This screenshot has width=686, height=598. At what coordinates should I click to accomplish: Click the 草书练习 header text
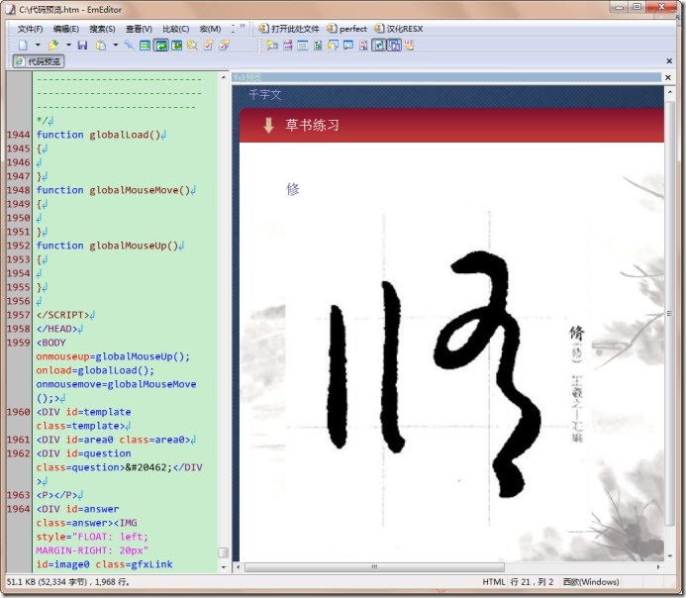313,126
